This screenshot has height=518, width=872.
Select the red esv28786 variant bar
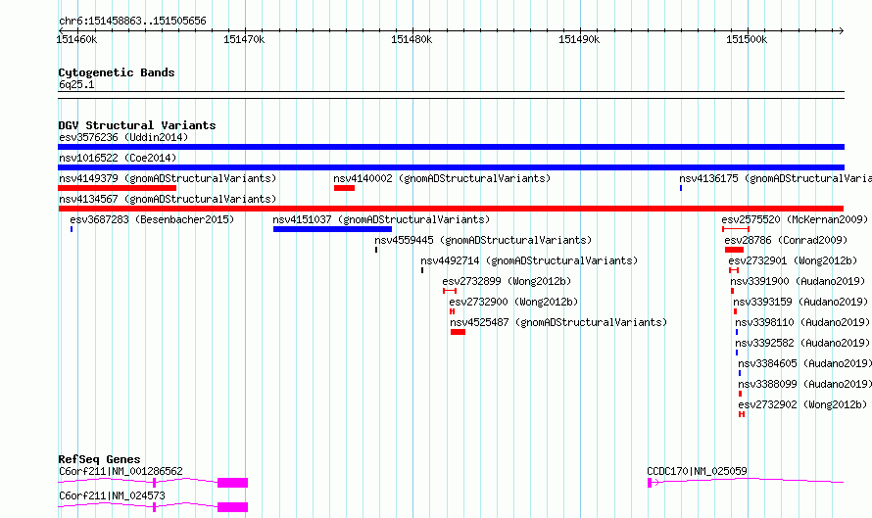[x=734, y=250]
